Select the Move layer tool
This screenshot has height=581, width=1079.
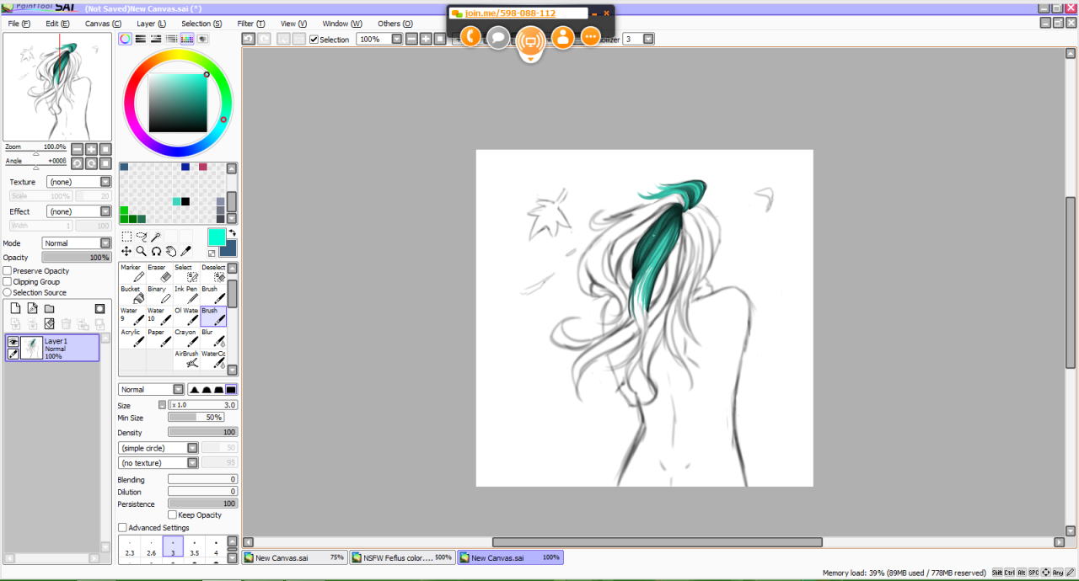(x=126, y=251)
